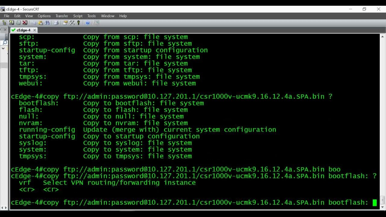
Task: Close the cEdge-4 tab
Action: pyautogui.click(x=35, y=30)
